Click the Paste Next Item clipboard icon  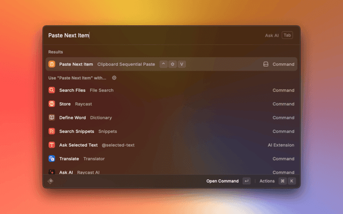(x=52, y=64)
